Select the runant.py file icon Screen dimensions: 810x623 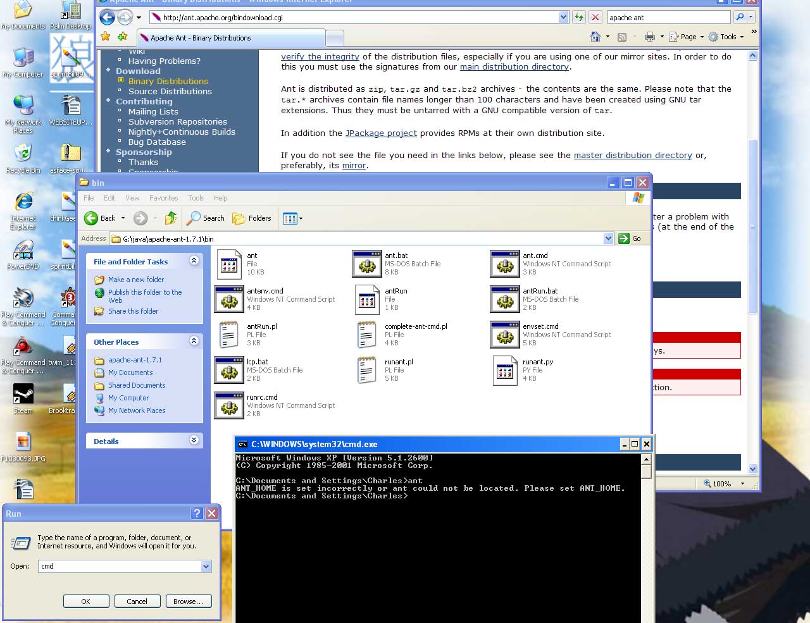click(505, 370)
